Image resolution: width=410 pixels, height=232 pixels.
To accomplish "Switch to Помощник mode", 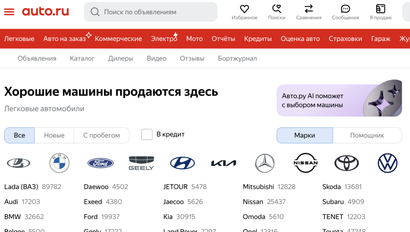I will [367, 135].
